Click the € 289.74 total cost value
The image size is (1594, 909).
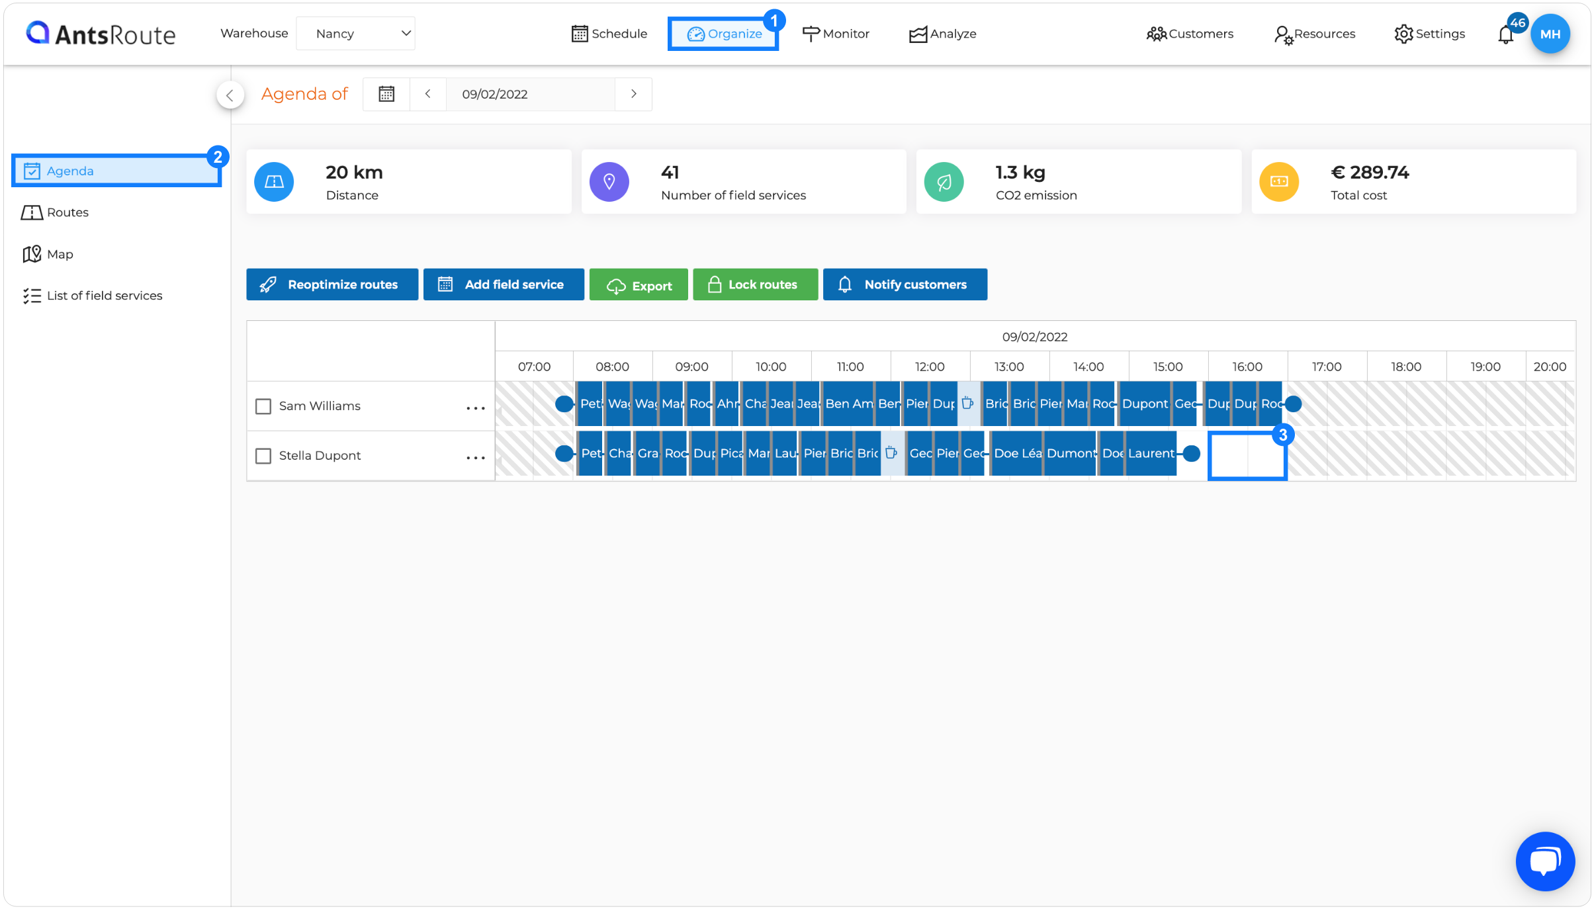(1370, 173)
